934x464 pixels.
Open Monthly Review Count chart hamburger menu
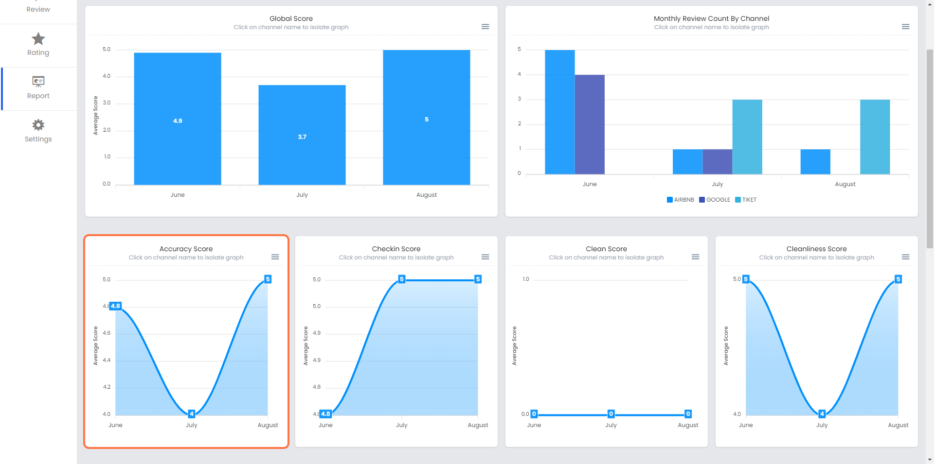[x=905, y=27]
